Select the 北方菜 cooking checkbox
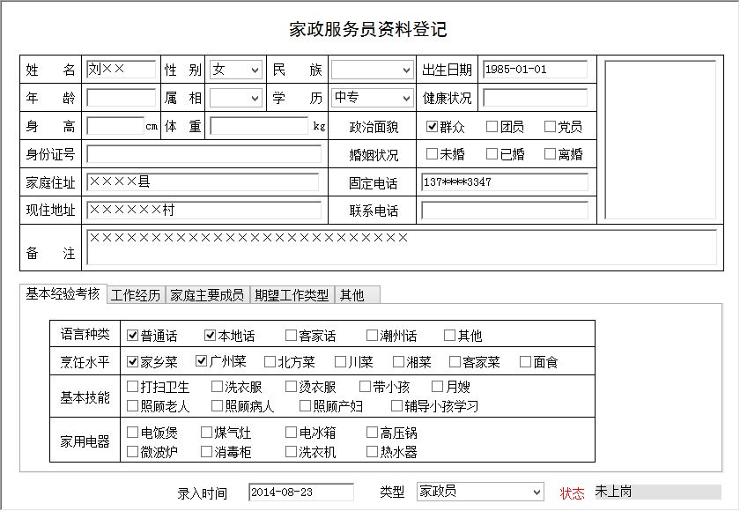The height and width of the screenshot is (511, 740). click(270, 362)
